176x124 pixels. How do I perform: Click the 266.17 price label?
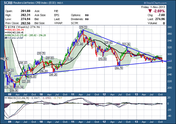coord(23,63)
